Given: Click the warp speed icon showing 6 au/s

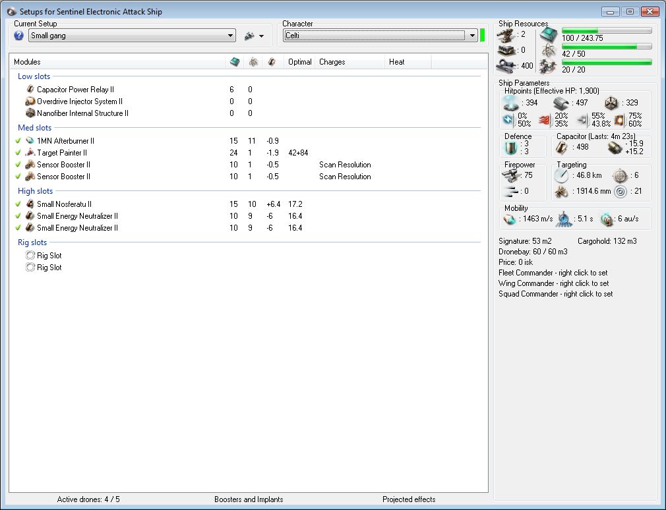Looking at the screenshot, I should click(x=607, y=219).
